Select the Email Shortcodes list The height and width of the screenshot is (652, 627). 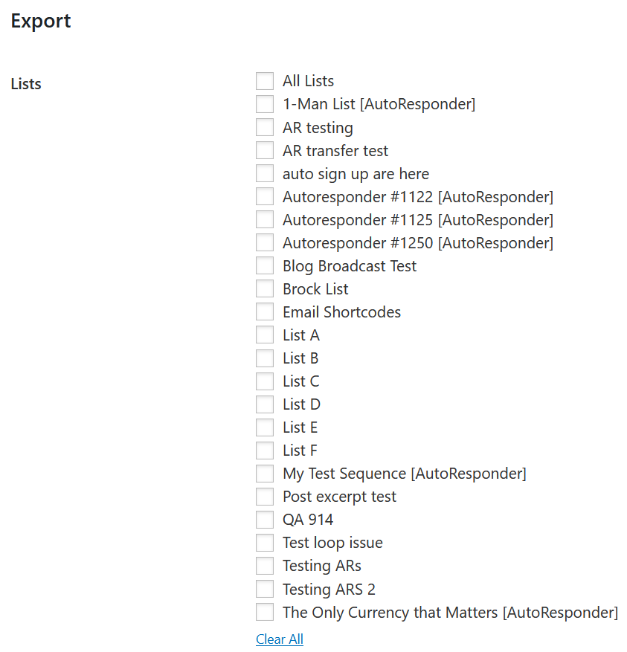(265, 312)
